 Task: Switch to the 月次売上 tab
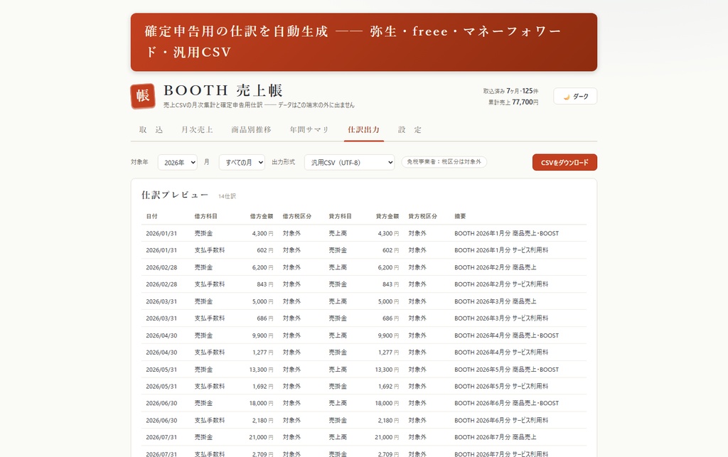pyautogui.click(x=197, y=130)
